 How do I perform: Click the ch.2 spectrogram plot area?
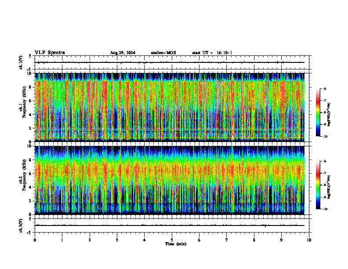169,180
